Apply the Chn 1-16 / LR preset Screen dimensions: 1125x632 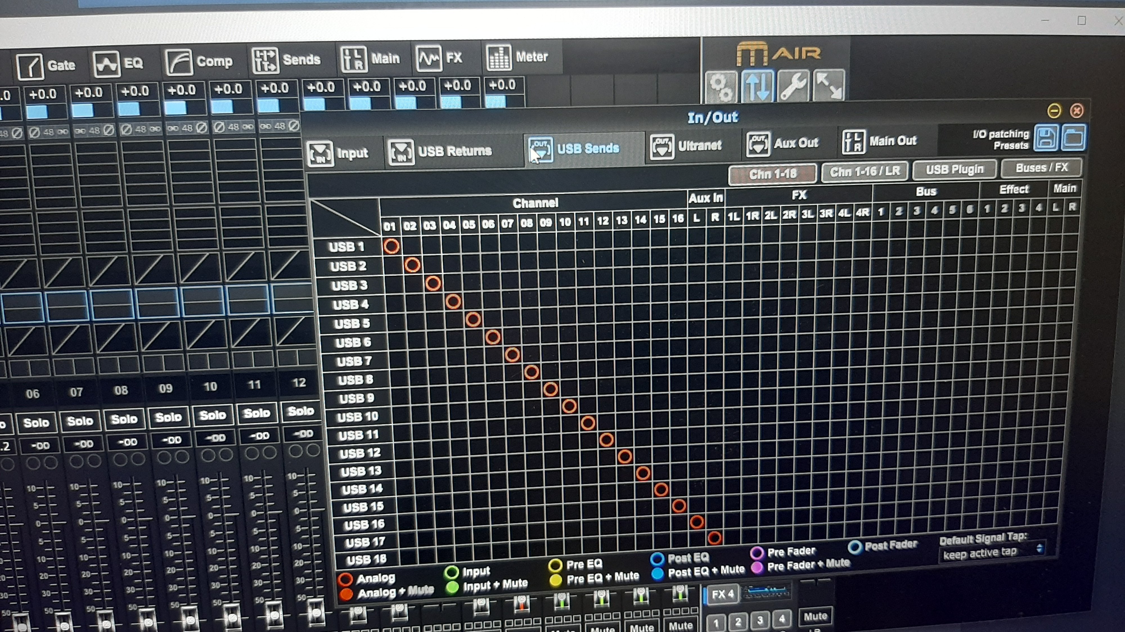point(864,171)
